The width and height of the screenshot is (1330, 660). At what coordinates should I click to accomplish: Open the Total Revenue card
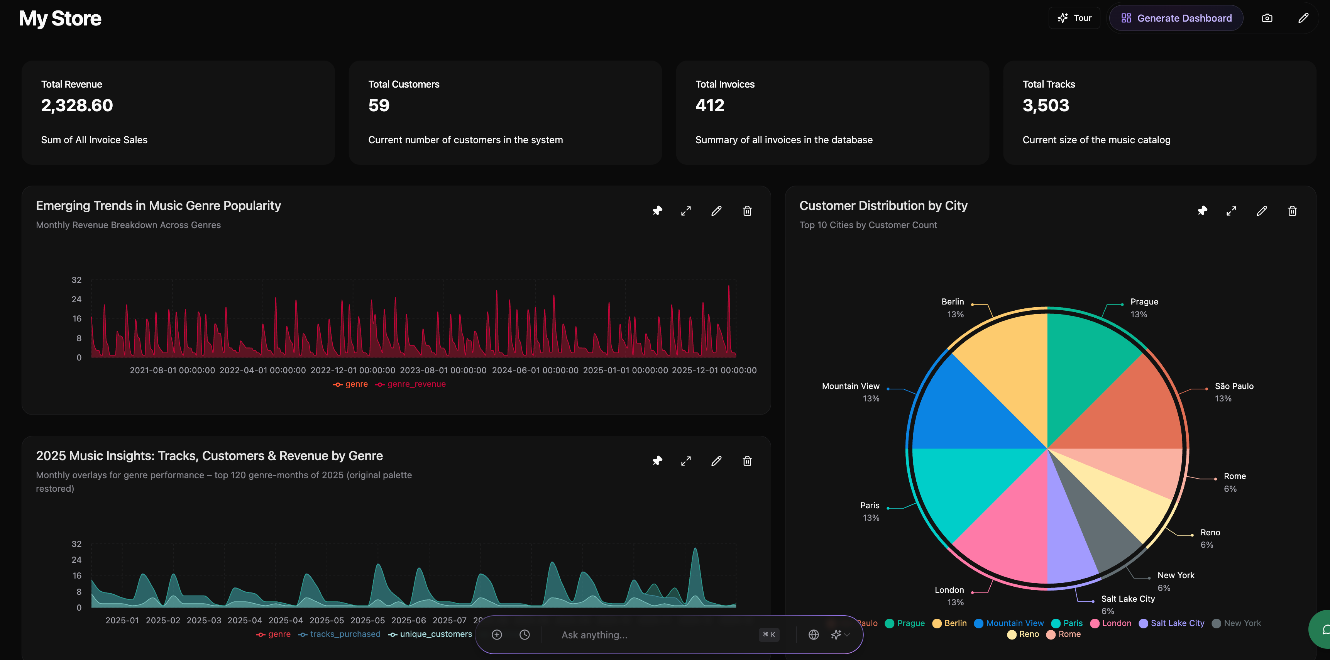[178, 113]
